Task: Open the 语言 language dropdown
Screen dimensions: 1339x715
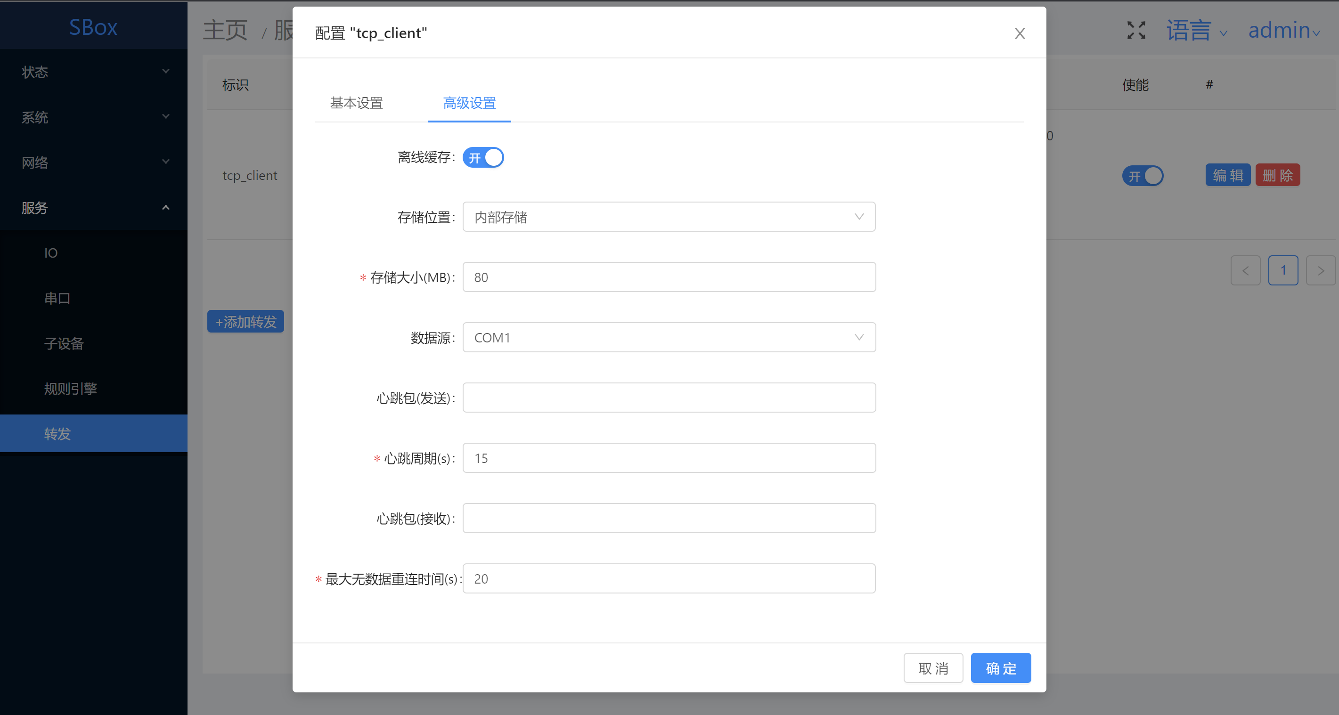Action: coord(1196,30)
